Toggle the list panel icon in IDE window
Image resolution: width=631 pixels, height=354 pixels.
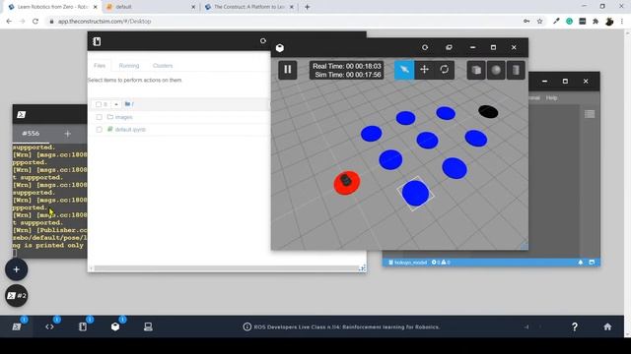pos(590,114)
